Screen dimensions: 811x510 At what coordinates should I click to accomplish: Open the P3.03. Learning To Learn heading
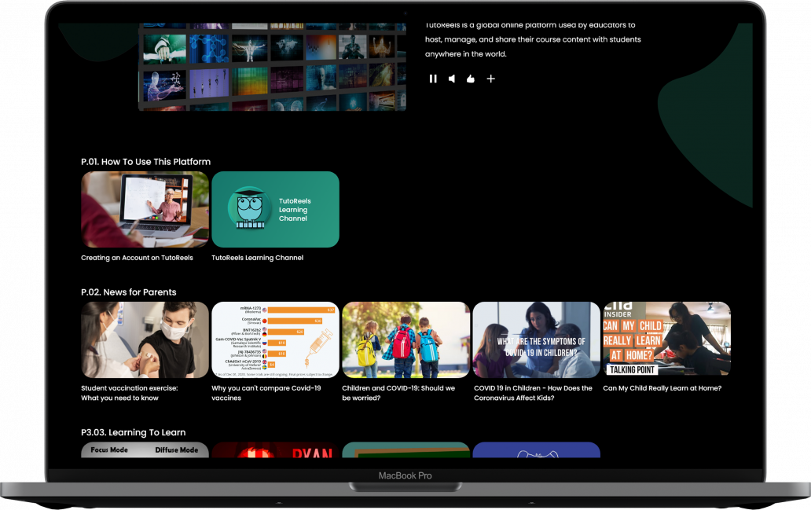[x=134, y=432]
